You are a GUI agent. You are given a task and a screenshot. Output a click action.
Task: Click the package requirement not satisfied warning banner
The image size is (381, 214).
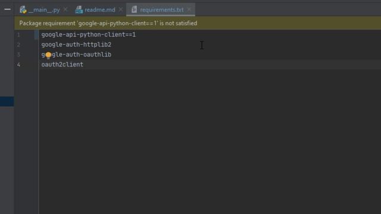click(198, 23)
